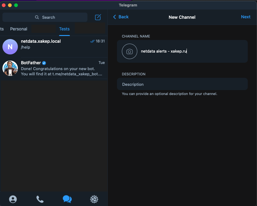Viewport: 257px width, 206px height.
Task: Click the compose new message icon
Action: pyautogui.click(x=98, y=17)
